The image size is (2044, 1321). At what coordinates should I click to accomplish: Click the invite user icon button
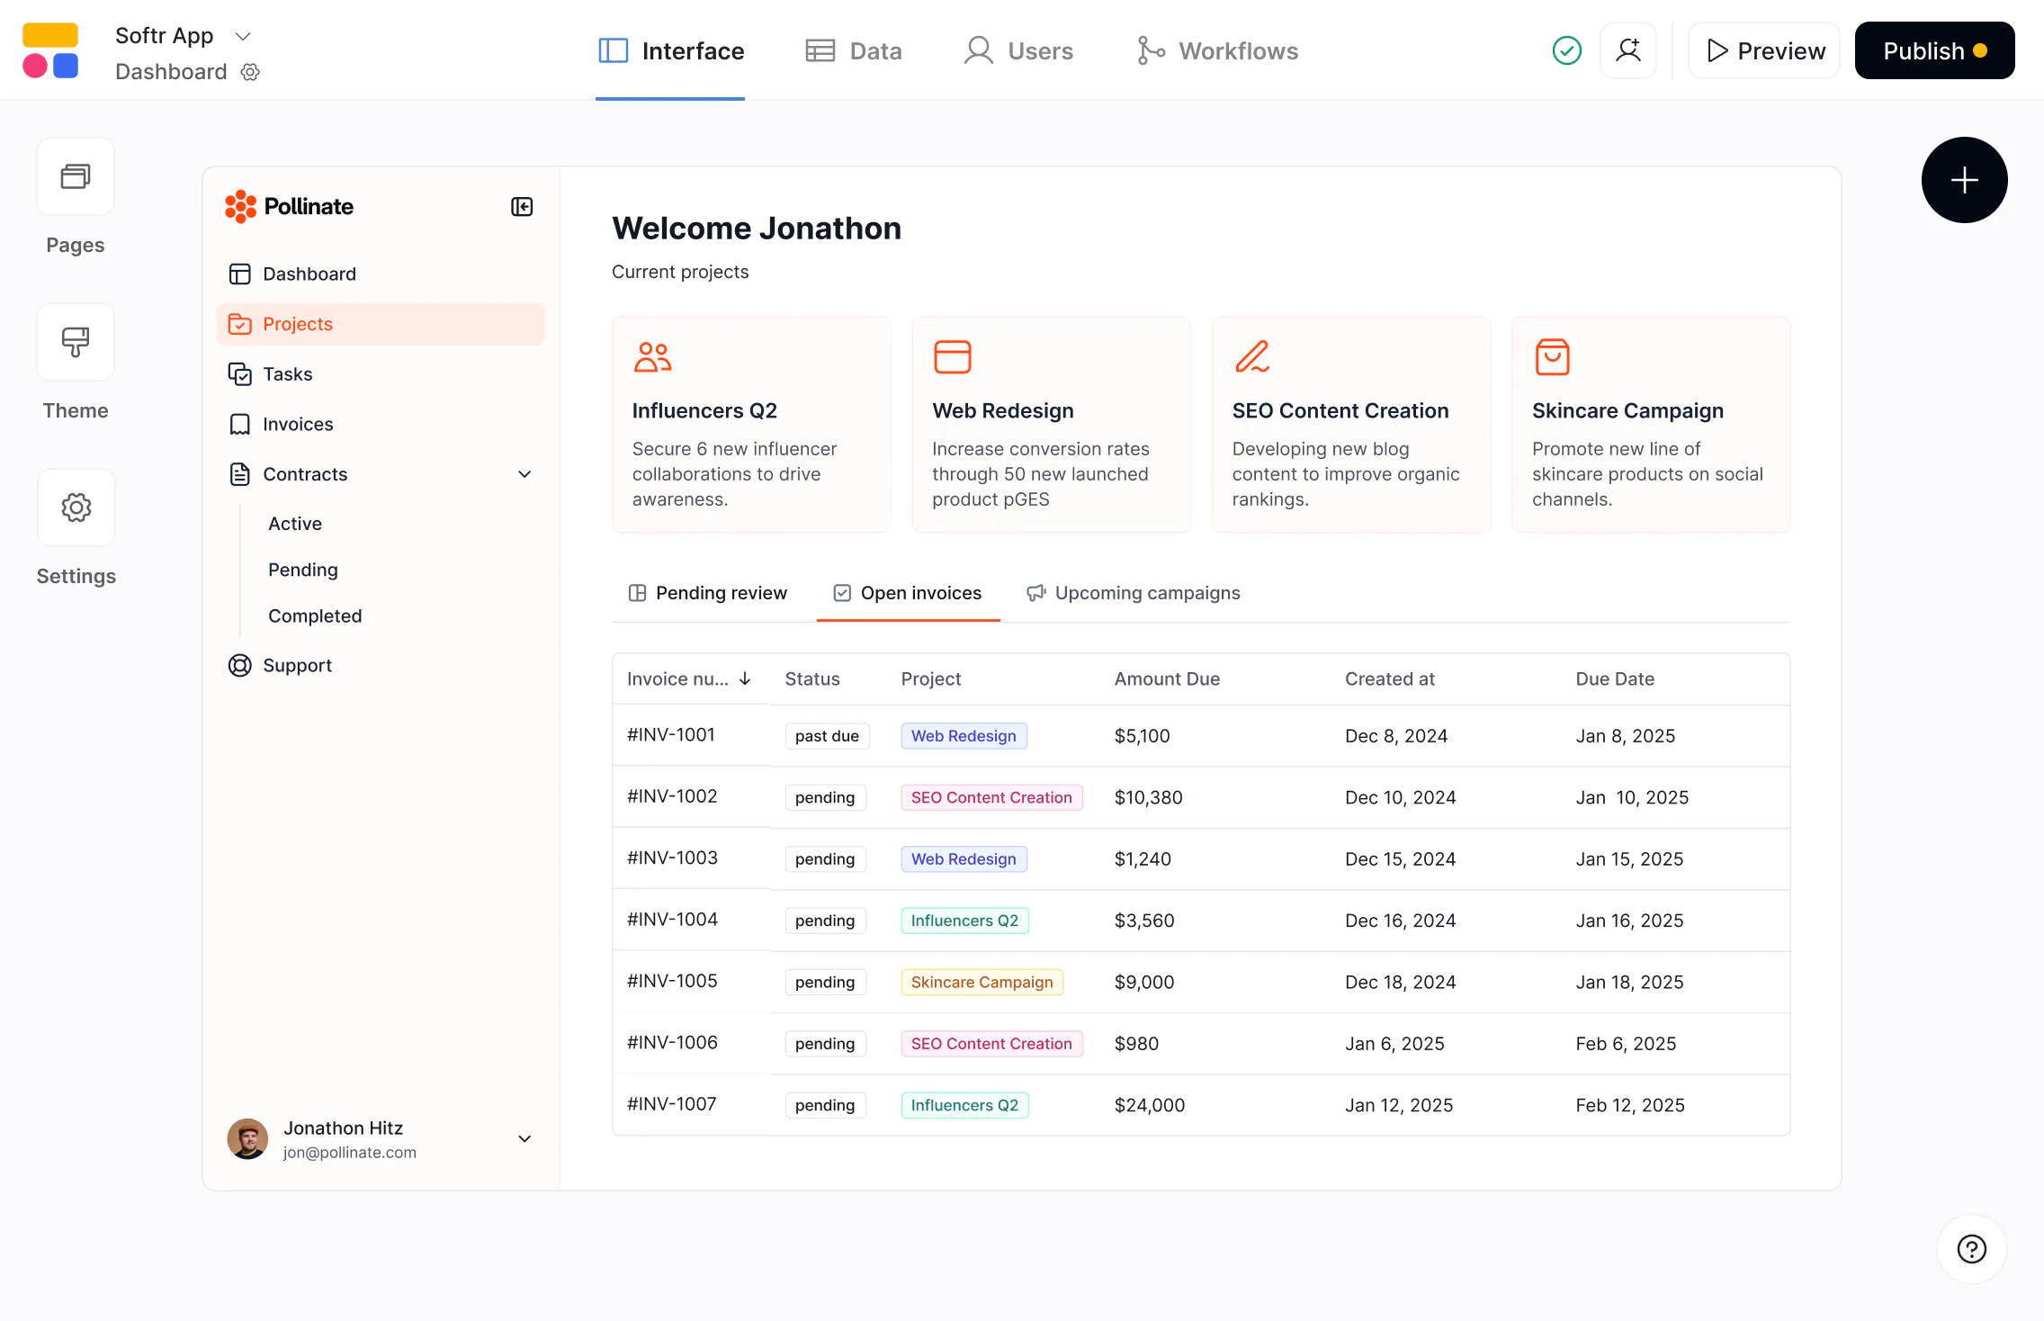point(1627,50)
